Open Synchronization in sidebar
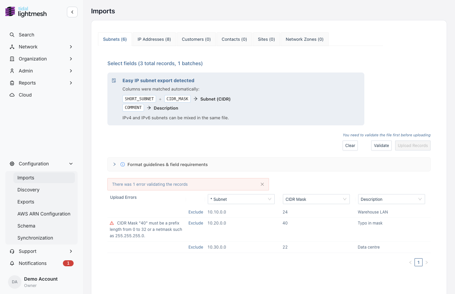 (44, 238)
